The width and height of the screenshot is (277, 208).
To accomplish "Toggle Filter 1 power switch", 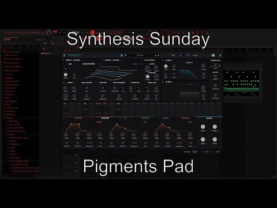I will 163,60.
